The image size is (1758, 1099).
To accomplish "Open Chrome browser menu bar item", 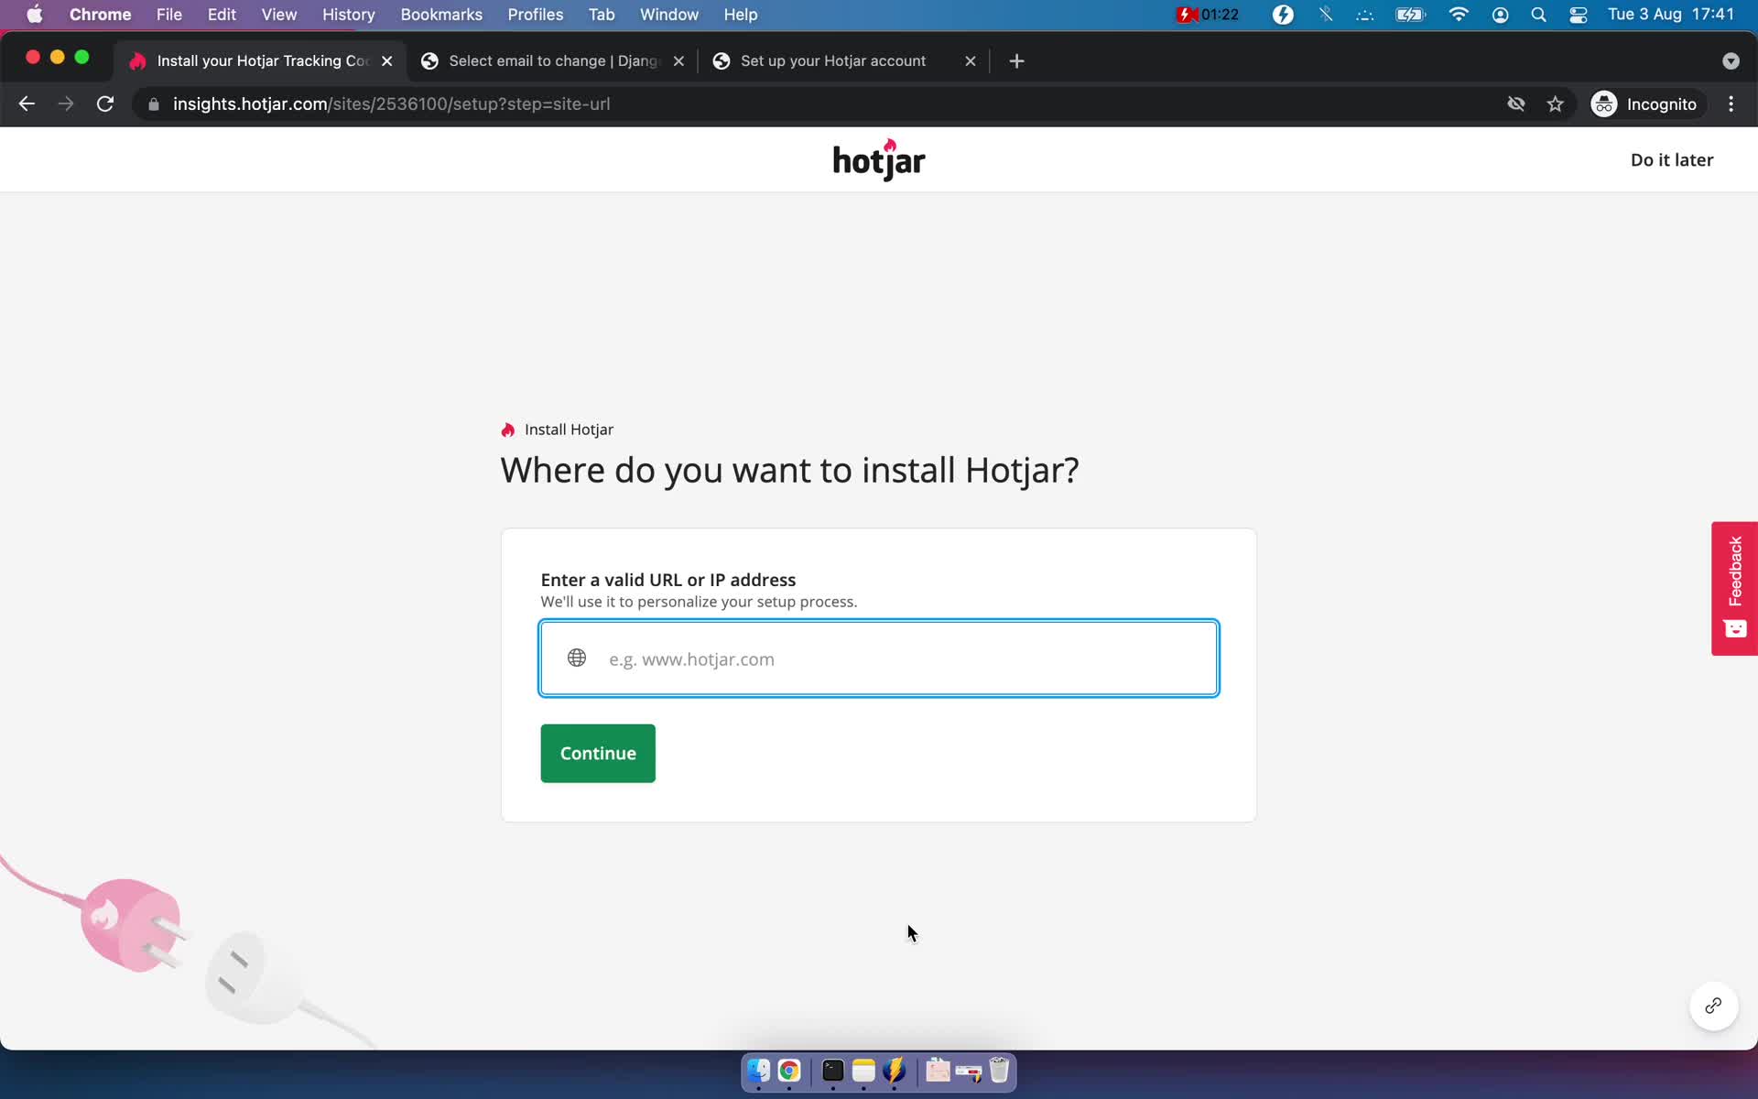I will coord(100,14).
